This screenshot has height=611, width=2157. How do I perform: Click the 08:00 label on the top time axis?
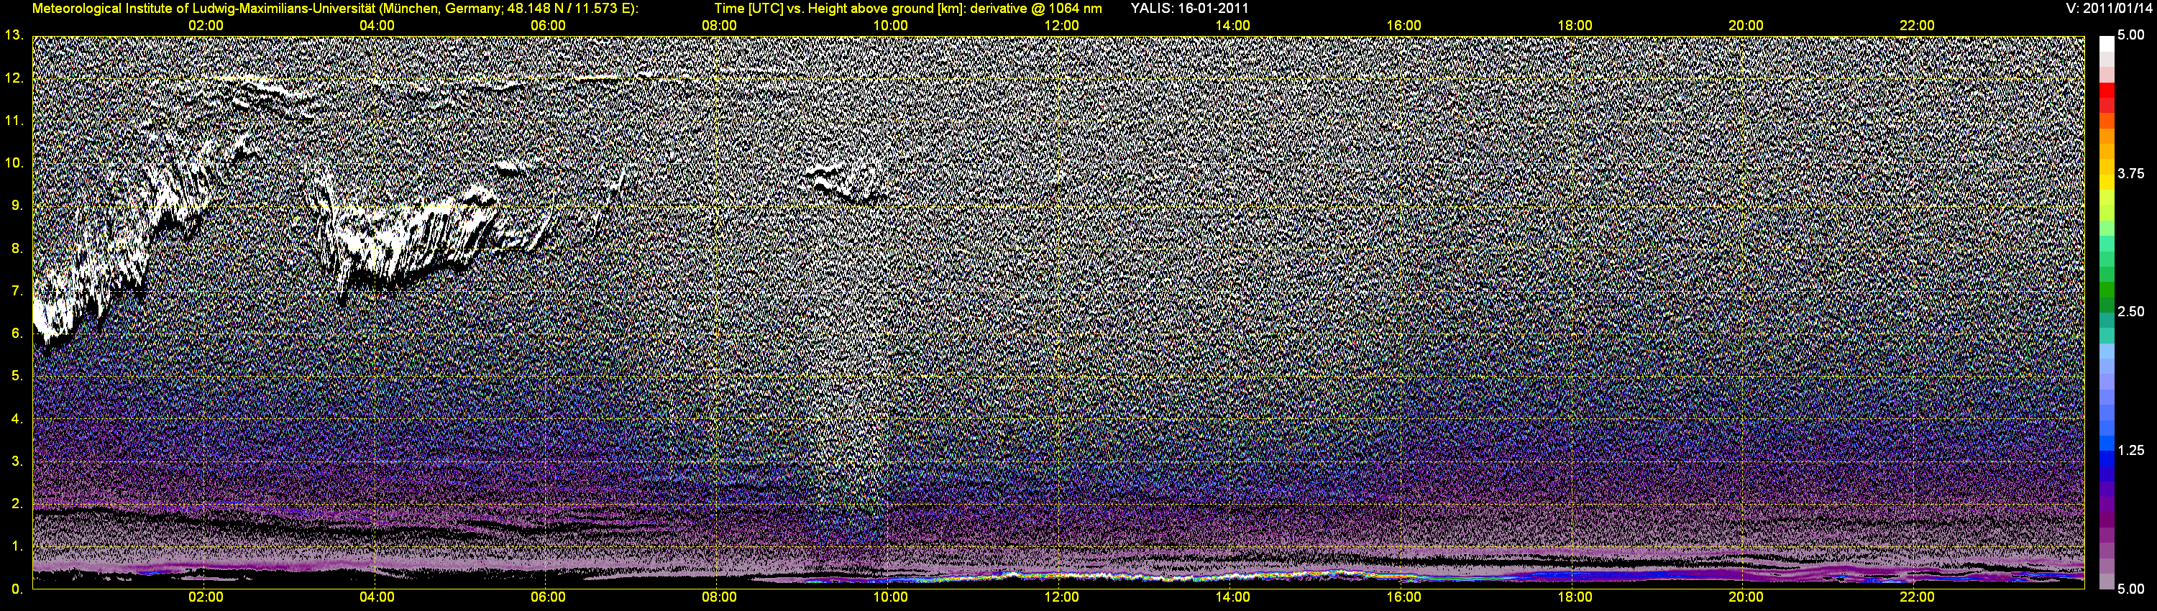point(719,26)
